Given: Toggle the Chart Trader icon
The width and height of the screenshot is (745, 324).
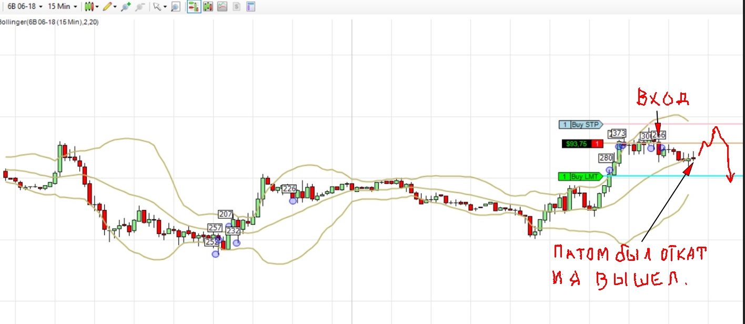Looking at the screenshot, I should [194, 7].
